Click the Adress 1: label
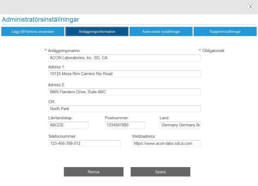This screenshot has height=186, width=258. [x=56, y=67]
